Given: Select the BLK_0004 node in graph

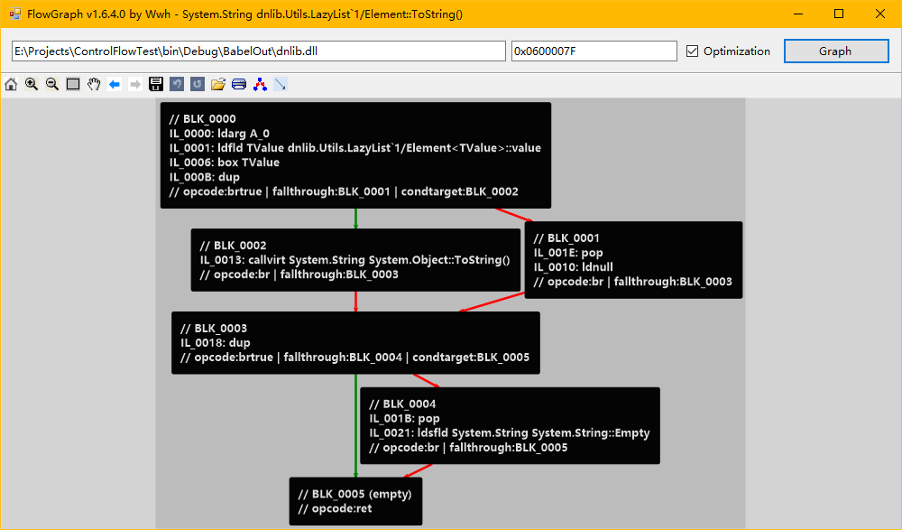Looking at the screenshot, I should (x=510, y=426).
